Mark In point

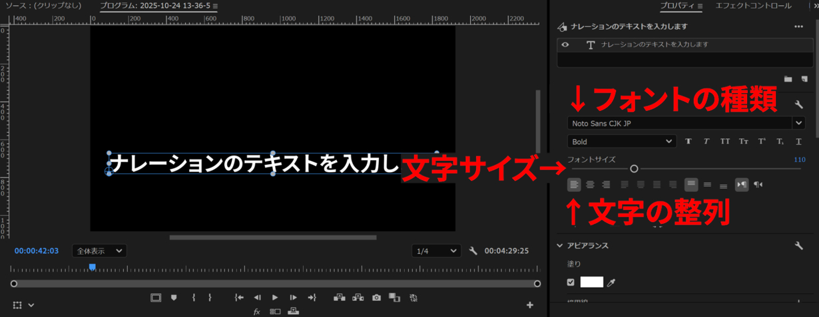tap(193, 298)
